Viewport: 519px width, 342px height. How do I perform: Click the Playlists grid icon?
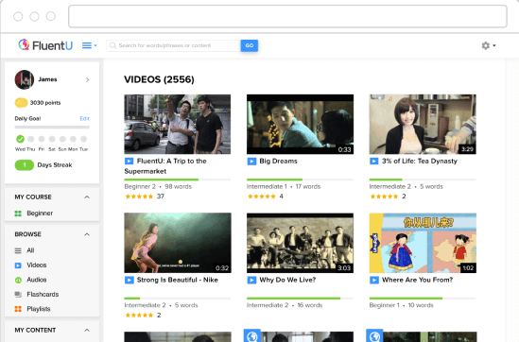18,309
